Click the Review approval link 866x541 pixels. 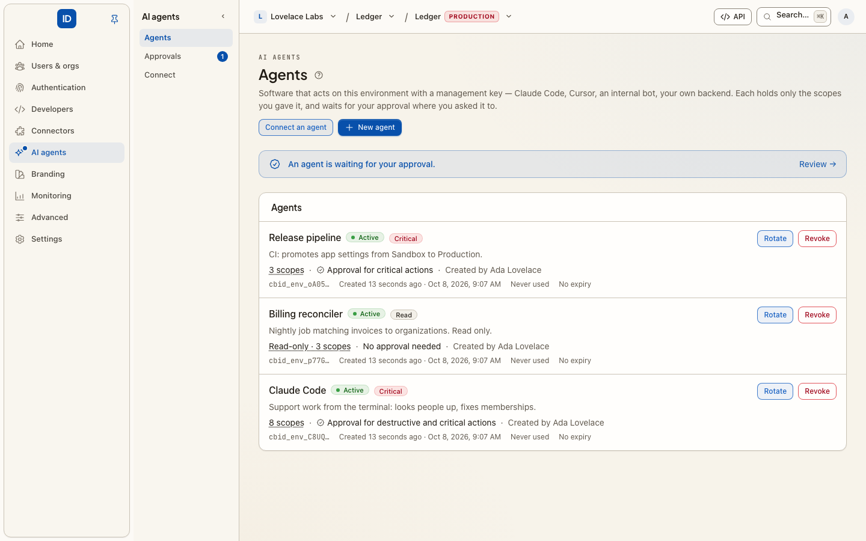click(818, 164)
